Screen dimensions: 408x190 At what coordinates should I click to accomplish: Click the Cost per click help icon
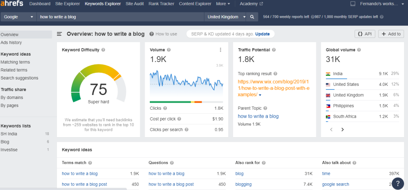[179, 119]
